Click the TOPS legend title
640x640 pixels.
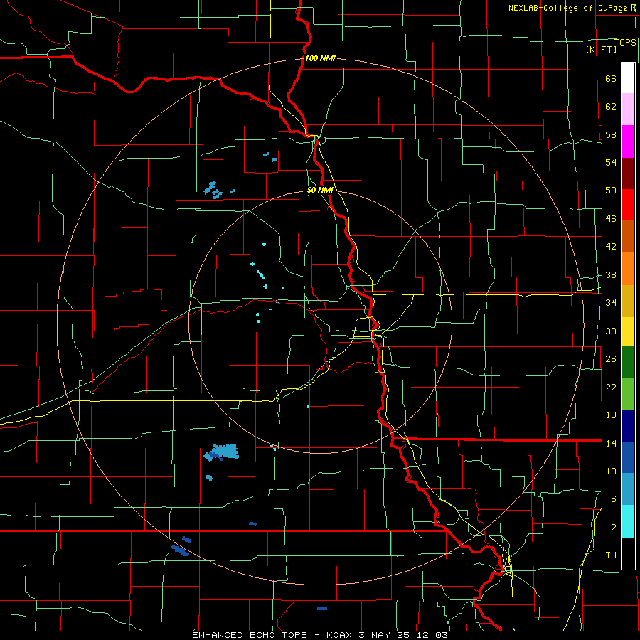tap(625, 43)
